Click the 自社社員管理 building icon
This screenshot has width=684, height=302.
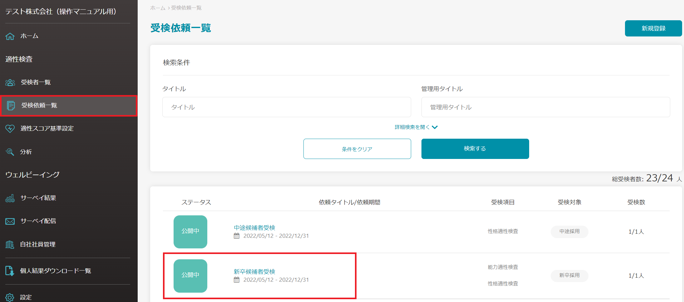point(10,245)
